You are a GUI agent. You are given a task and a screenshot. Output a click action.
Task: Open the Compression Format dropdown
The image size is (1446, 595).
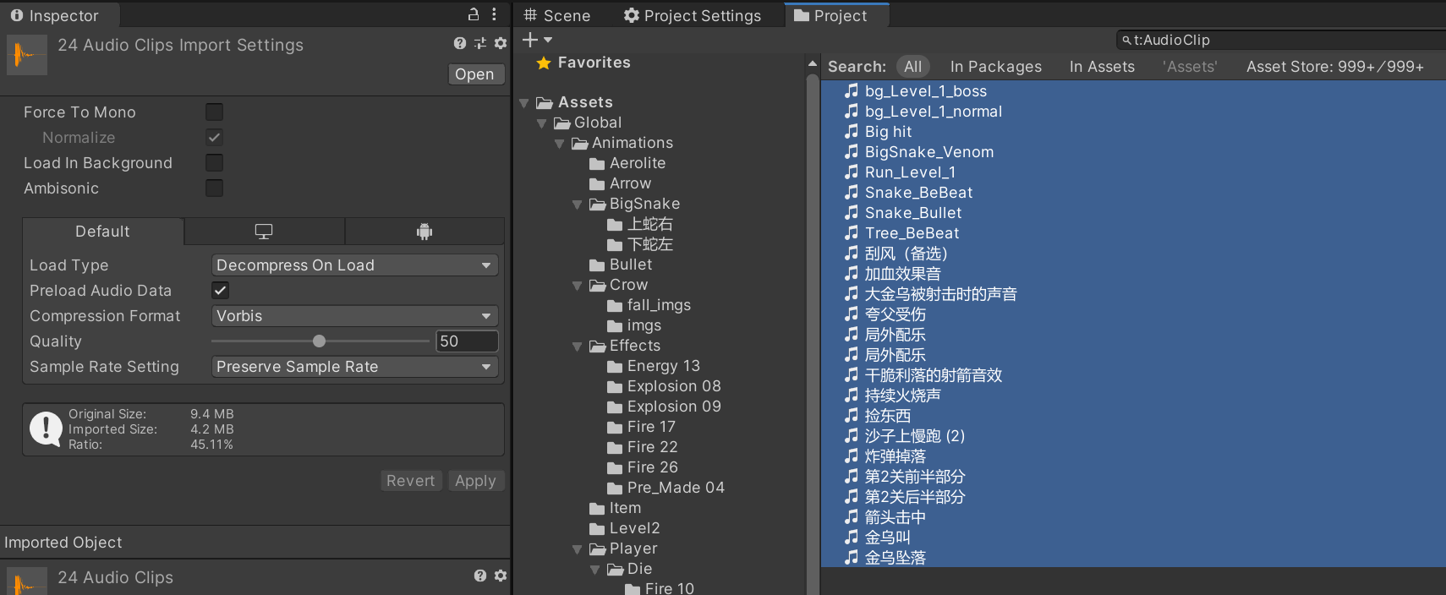click(353, 316)
